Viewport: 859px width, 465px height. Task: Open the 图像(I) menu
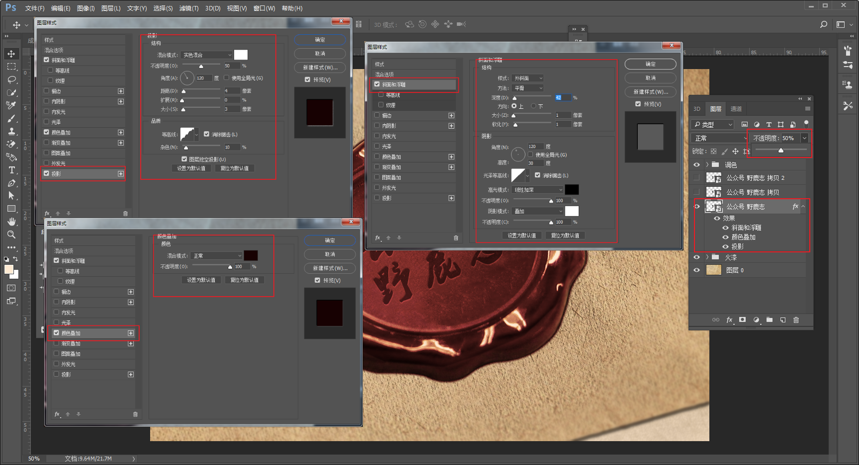(86, 8)
